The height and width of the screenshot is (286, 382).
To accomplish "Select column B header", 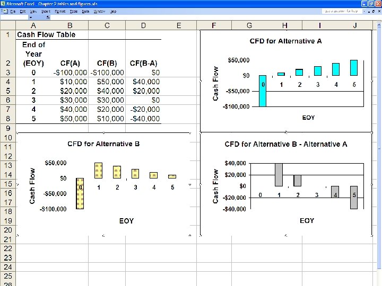I will tap(70, 25).
